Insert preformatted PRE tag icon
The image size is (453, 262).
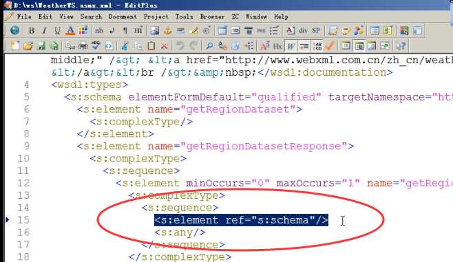261,30
